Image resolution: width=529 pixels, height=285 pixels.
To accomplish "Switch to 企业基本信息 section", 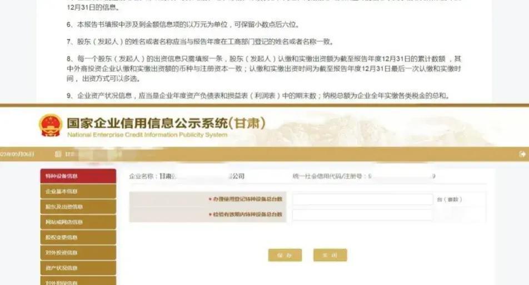I will [78, 191].
